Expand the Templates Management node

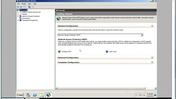18,20
